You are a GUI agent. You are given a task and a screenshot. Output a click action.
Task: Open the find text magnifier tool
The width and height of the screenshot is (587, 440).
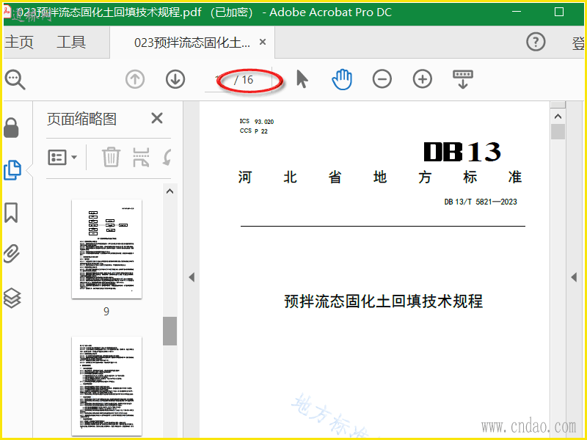click(15, 80)
